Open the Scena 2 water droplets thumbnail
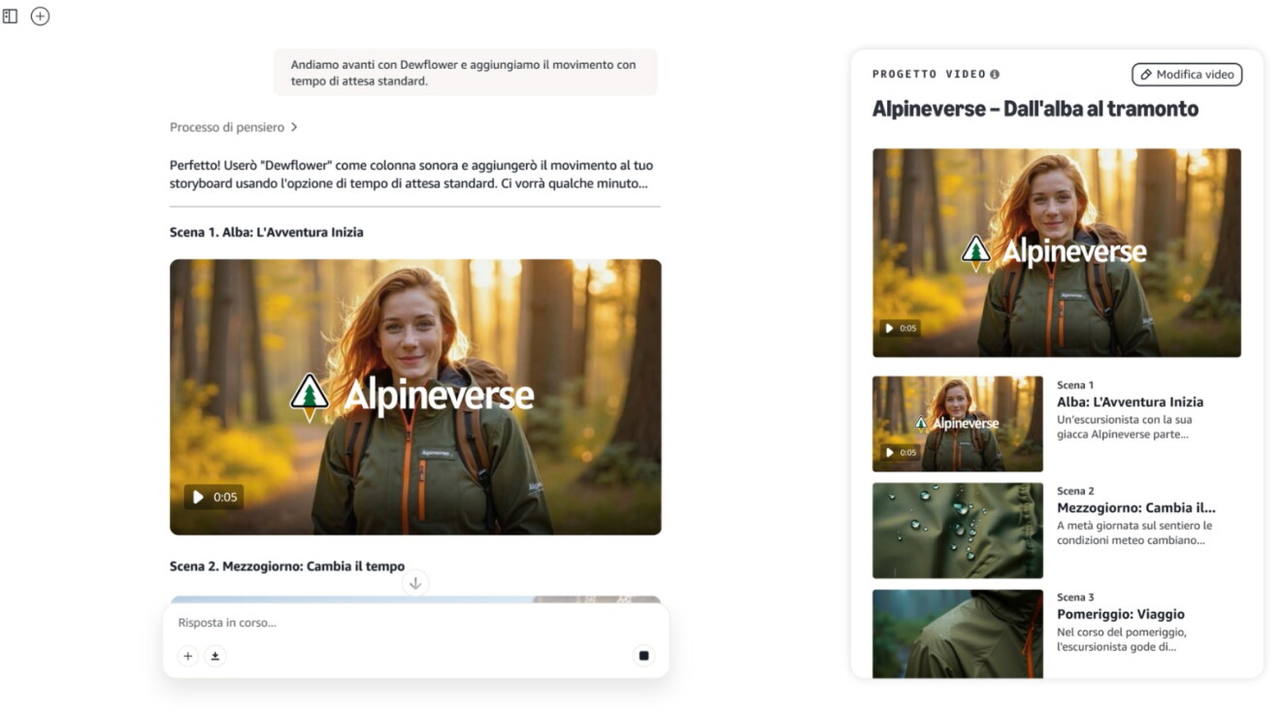Viewport: 1281px width, 713px height. coord(957,531)
